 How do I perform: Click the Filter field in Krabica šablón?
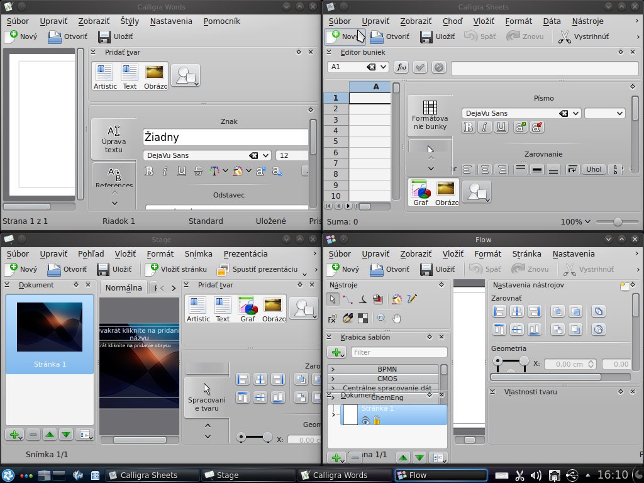(399, 353)
